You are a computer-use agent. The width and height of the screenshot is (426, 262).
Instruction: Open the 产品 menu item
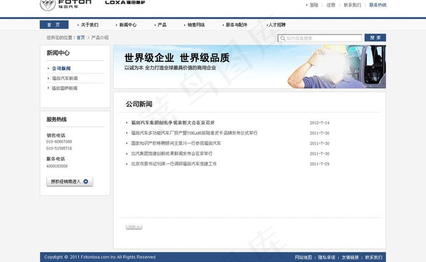pos(162,25)
